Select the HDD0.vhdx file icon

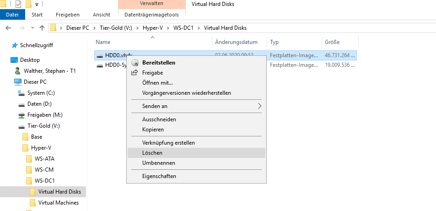100,56
